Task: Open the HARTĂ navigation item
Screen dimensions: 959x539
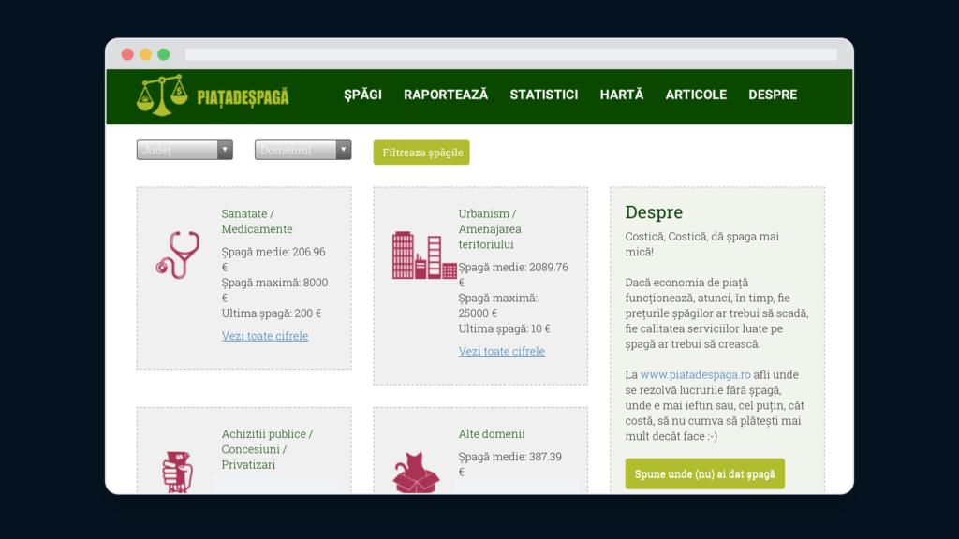Action: (622, 95)
